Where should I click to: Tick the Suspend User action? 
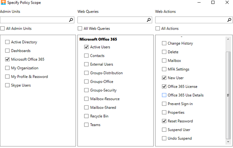point(164,130)
